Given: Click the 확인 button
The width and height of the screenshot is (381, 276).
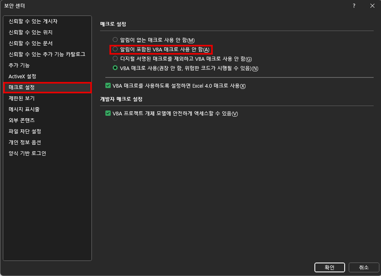Looking at the screenshot, I should click(x=330, y=267).
